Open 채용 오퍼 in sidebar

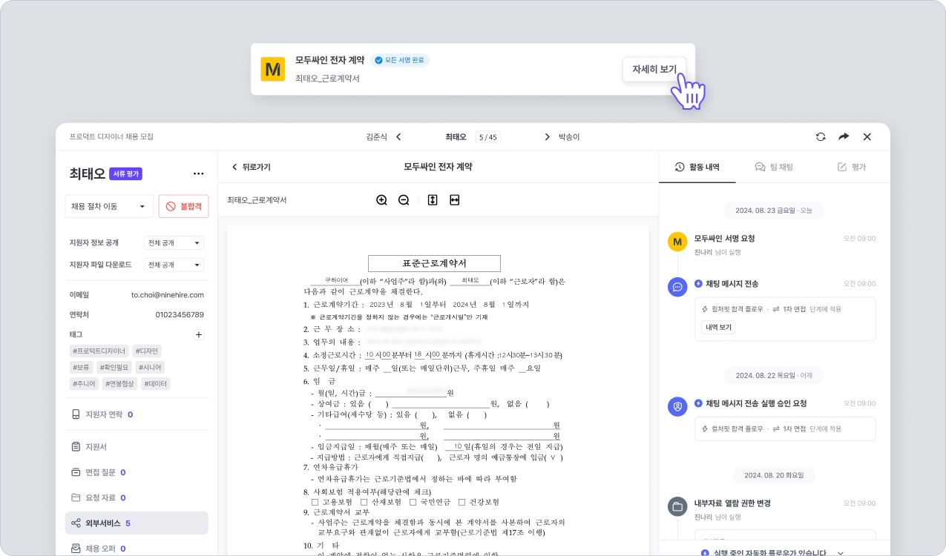tap(137, 548)
